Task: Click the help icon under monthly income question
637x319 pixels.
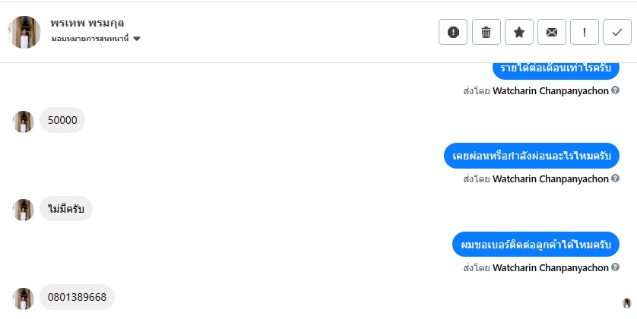Action: (615, 90)
